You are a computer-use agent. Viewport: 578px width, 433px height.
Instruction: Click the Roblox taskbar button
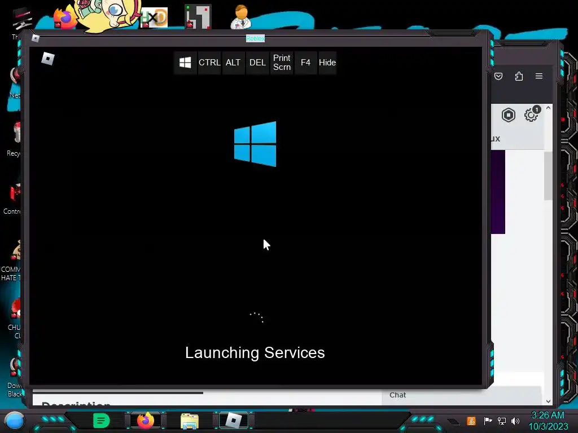coord(234,421)
